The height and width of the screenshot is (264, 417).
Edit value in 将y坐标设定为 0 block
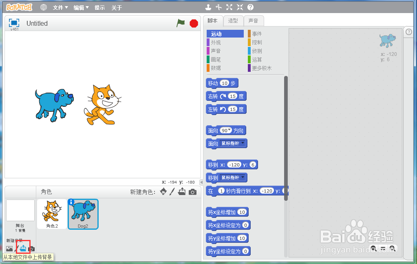[x=245, y=251]
